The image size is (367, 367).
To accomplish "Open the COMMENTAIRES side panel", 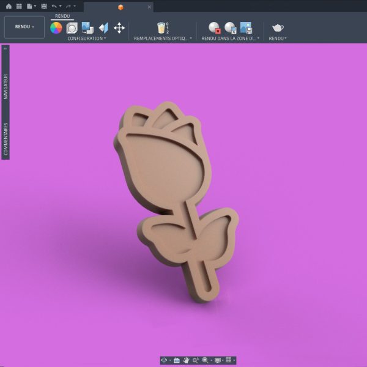I will point(6,139).
